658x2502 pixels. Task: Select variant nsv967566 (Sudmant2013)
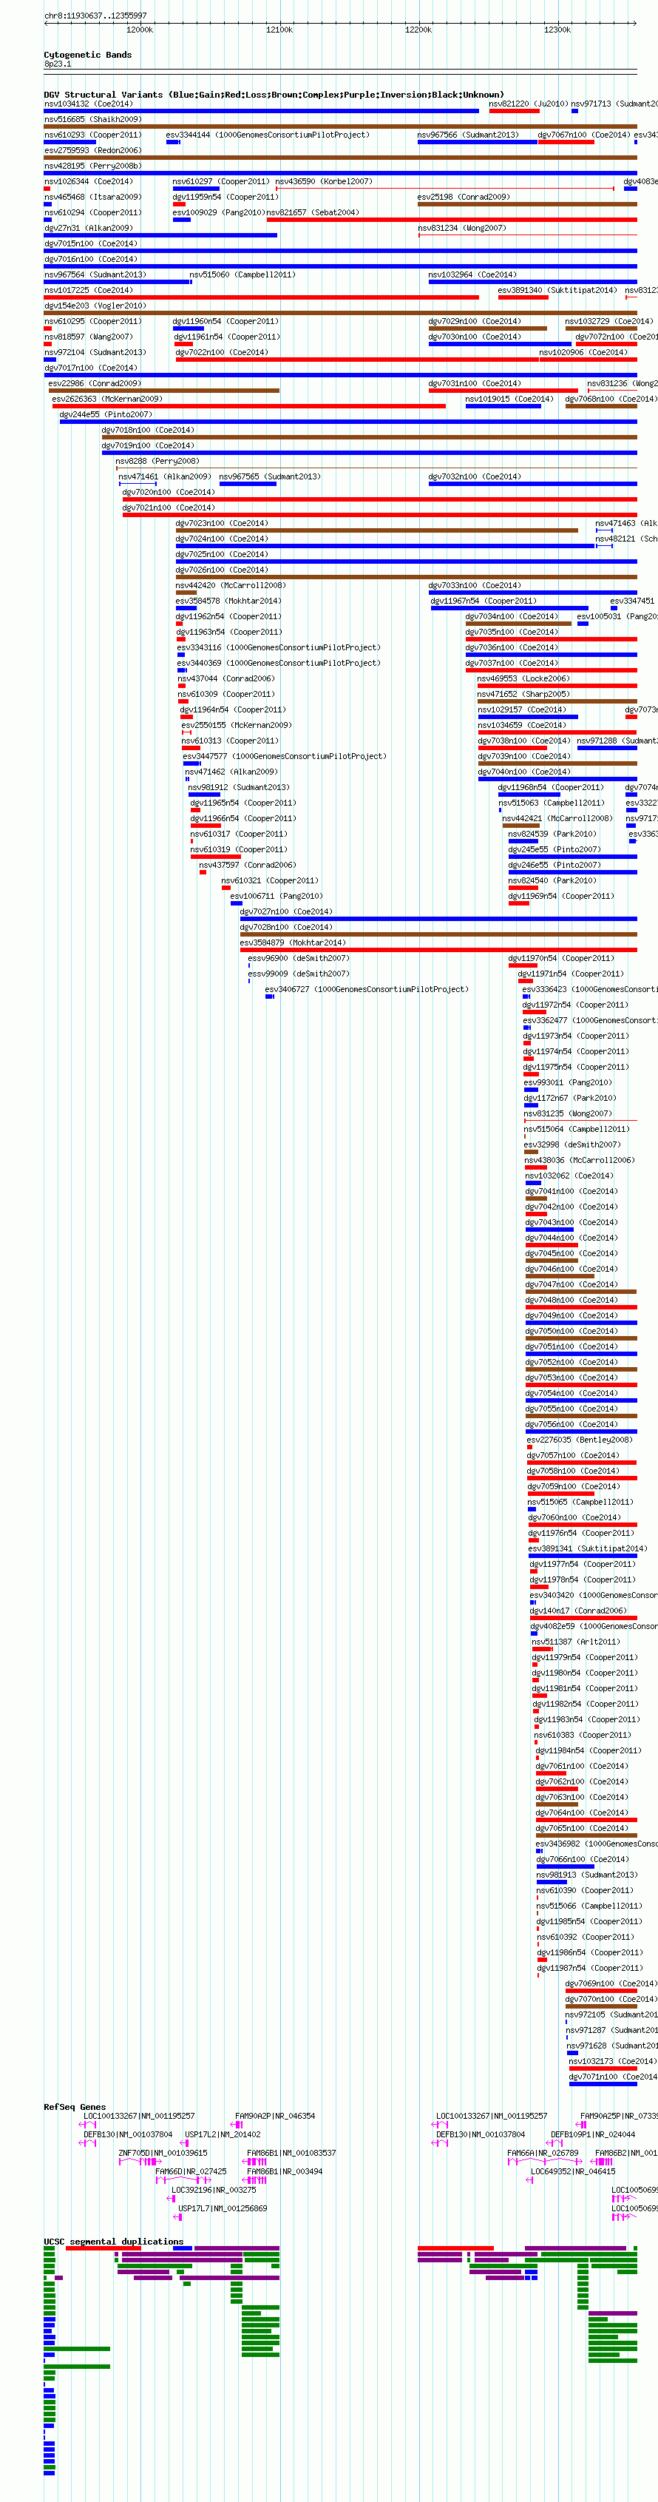click(468, 135)
